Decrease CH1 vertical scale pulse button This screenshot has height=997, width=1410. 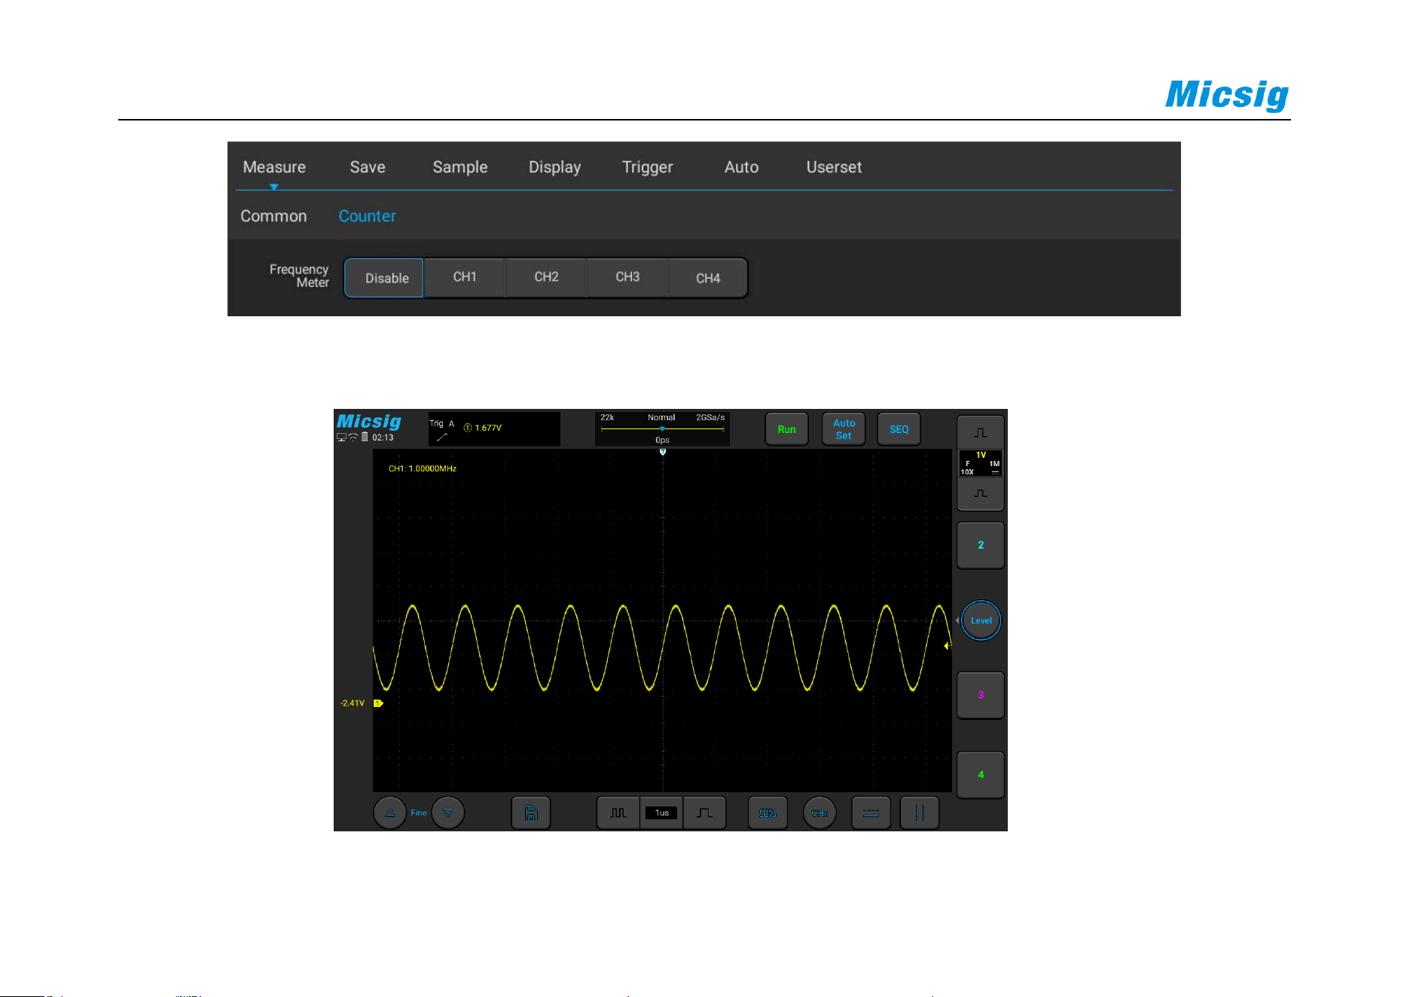coord(980,494)
